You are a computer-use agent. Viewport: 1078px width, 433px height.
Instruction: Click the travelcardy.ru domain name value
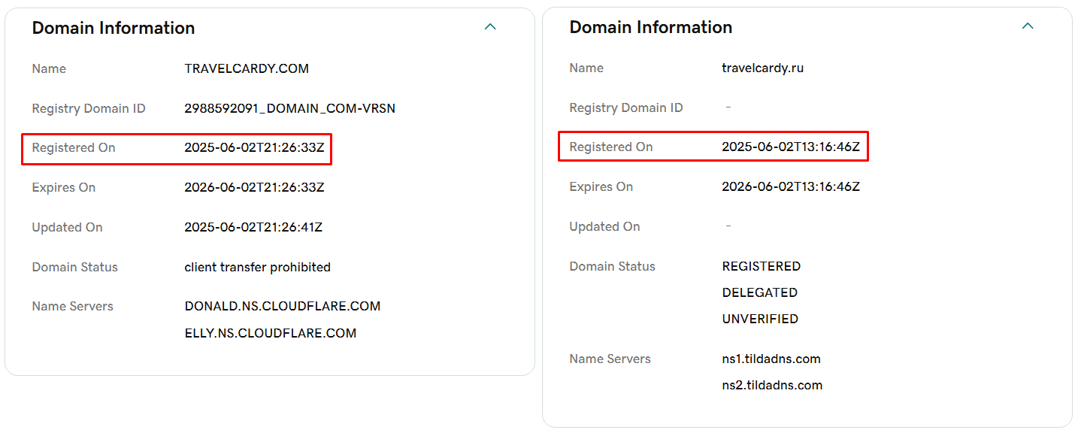[x=762, y=68]
